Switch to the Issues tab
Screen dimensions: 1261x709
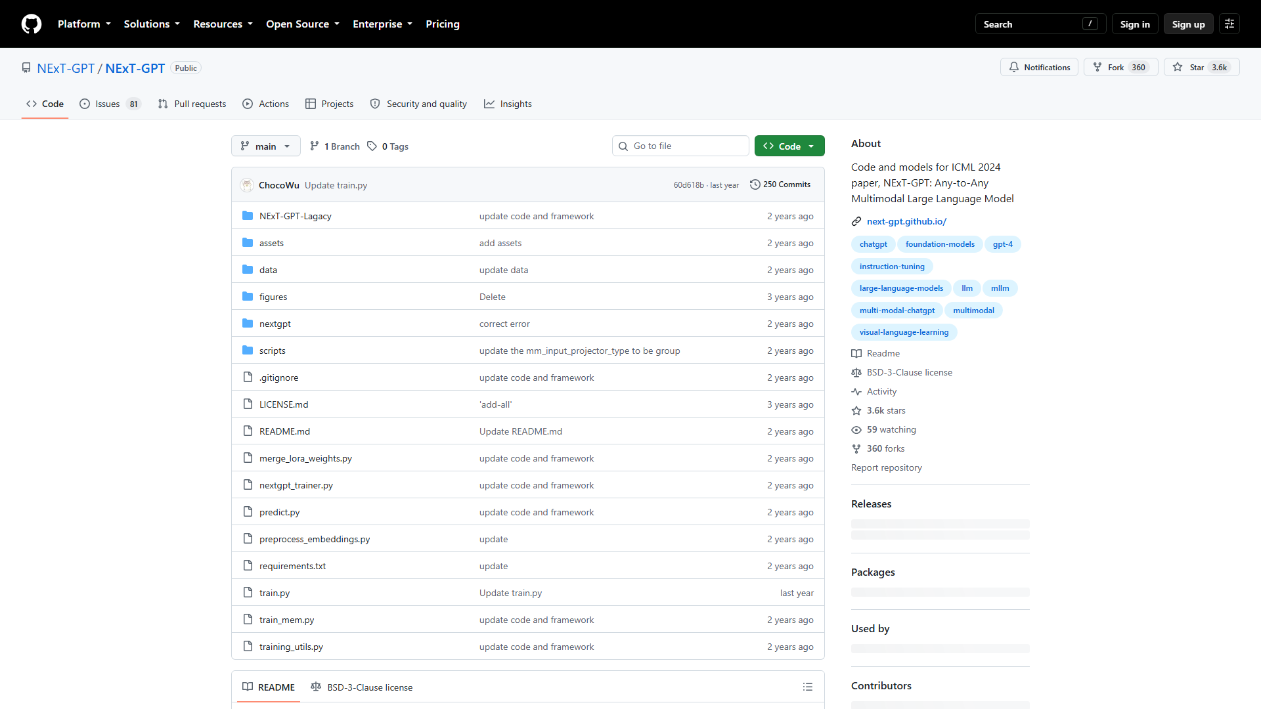(110, 104)
